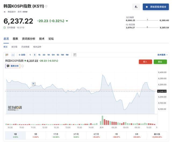The image size is (172, 142).
Task: Open 技术图表 link
Action: pyautogui.click(x=162, y=55)
